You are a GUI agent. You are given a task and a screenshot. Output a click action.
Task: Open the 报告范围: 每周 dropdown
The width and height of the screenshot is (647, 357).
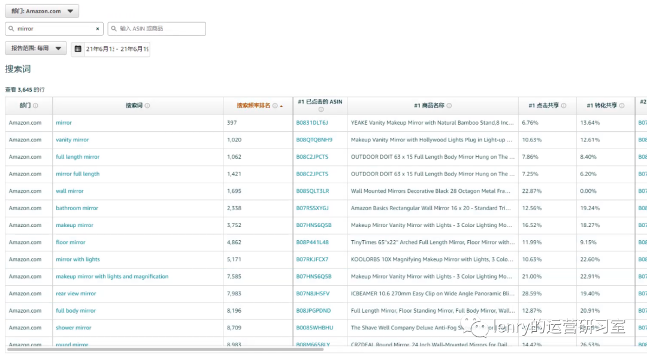pos(36,49)
